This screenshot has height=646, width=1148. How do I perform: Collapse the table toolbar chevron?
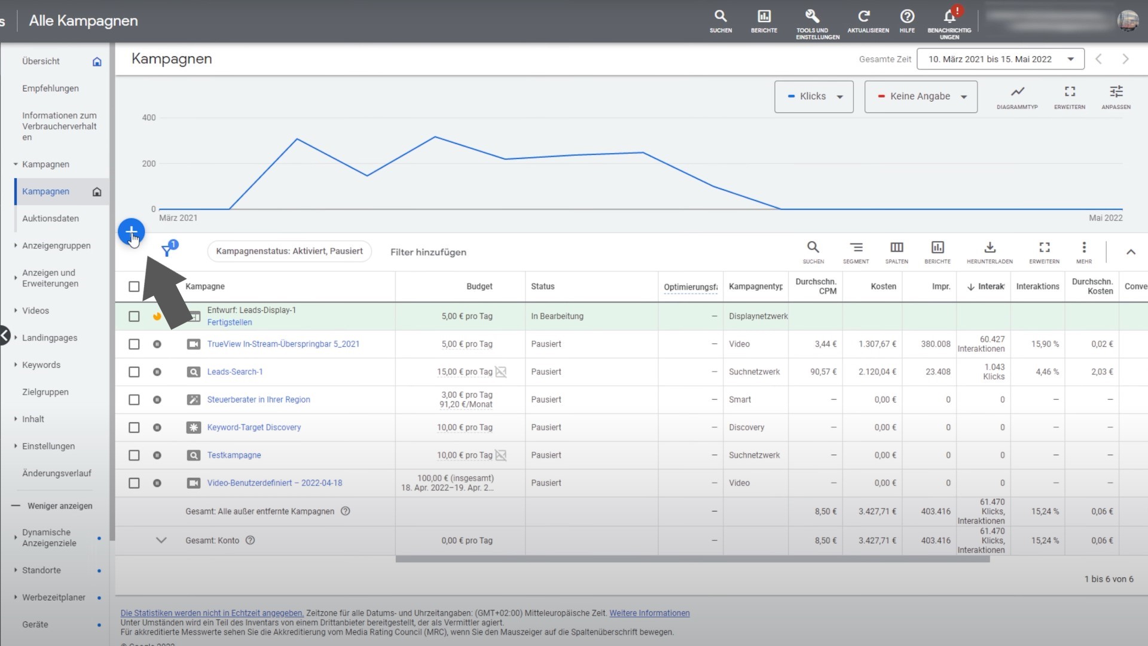tap(1131, 252)
